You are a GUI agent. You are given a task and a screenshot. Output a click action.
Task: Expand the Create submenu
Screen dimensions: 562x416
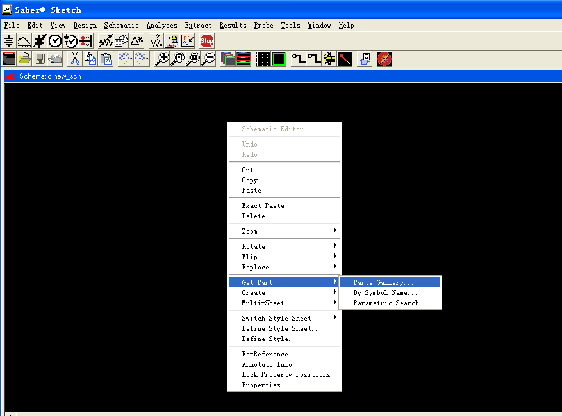[x=285, y=292]
